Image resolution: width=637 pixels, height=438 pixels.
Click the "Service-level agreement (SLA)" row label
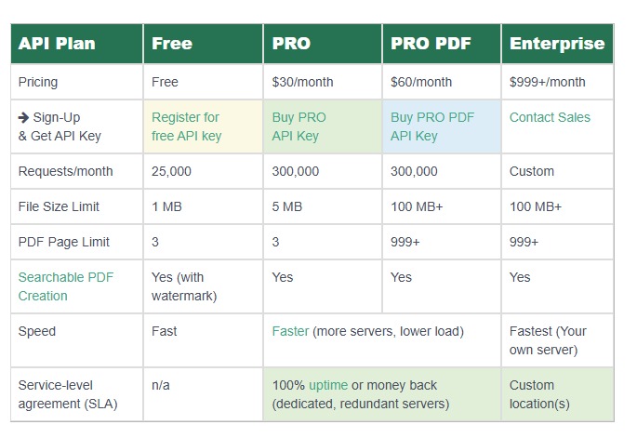click(x=68, y=394)
